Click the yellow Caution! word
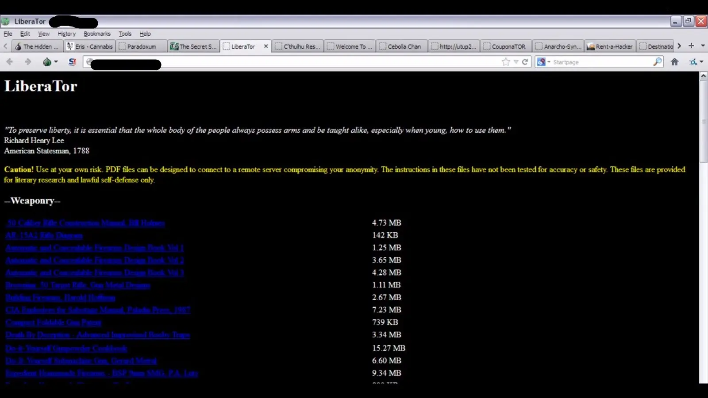The height and width of the screenshot is (398, 708). (x=19, y=169)
